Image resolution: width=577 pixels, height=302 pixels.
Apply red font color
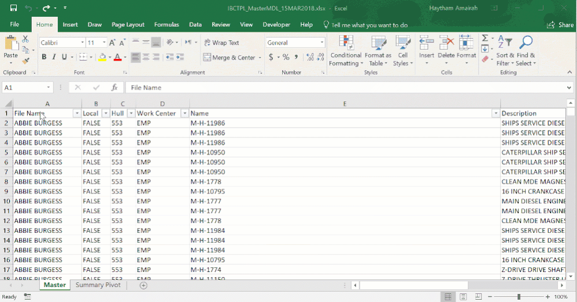click(118, 57)
